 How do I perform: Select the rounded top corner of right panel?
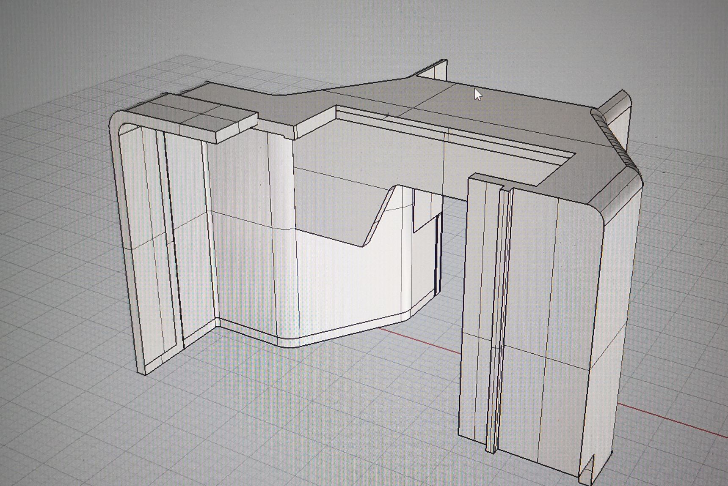pyautogui.click(x=595, y=213)
